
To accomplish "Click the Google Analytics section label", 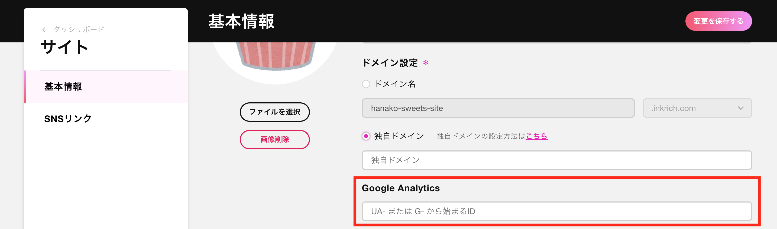I will (401, 188).
